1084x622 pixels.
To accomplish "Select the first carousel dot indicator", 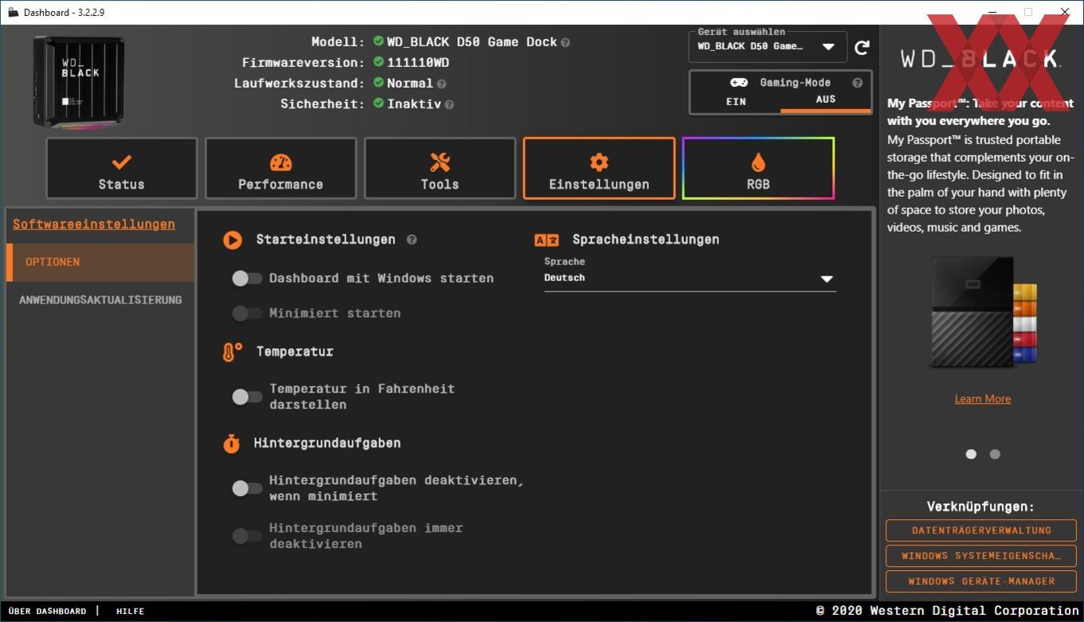I will pyautogui.click(x=971, y=454).
